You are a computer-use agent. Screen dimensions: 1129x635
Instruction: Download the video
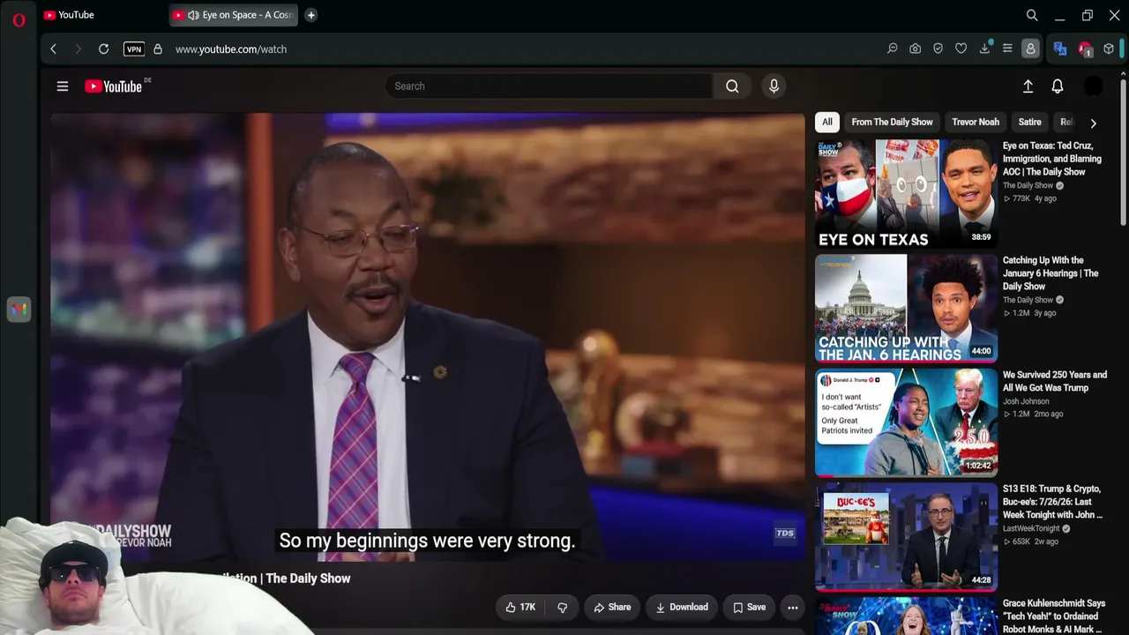point(682,608)
